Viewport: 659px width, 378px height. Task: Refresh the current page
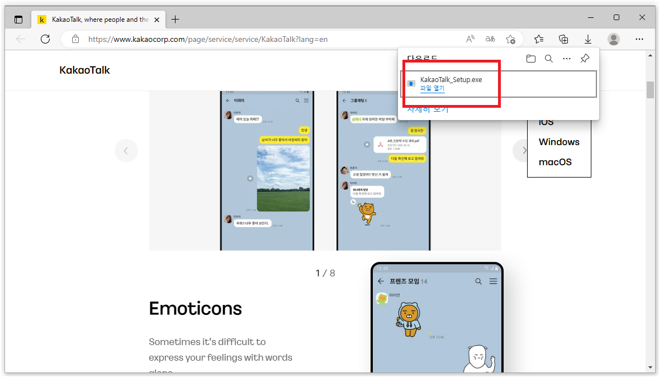tap(45, 39)
